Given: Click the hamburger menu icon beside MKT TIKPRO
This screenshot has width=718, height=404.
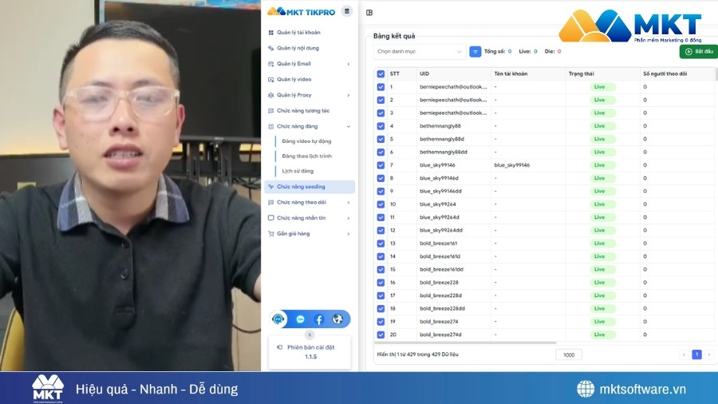Looking at the screenshot, I should 347,11.
